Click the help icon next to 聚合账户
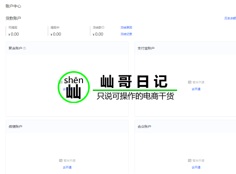The height and width of the screenshot is (174, 236). (25, 48)
